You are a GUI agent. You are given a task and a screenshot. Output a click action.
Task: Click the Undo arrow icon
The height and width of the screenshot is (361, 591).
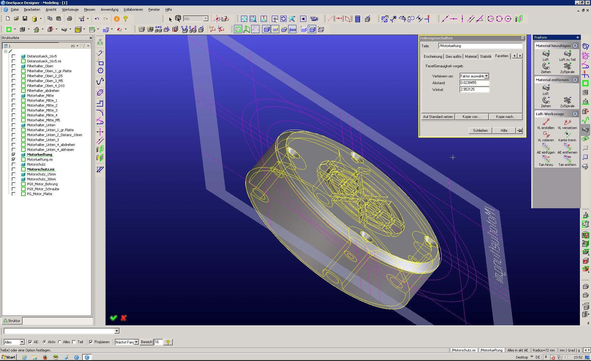point(97,19)
